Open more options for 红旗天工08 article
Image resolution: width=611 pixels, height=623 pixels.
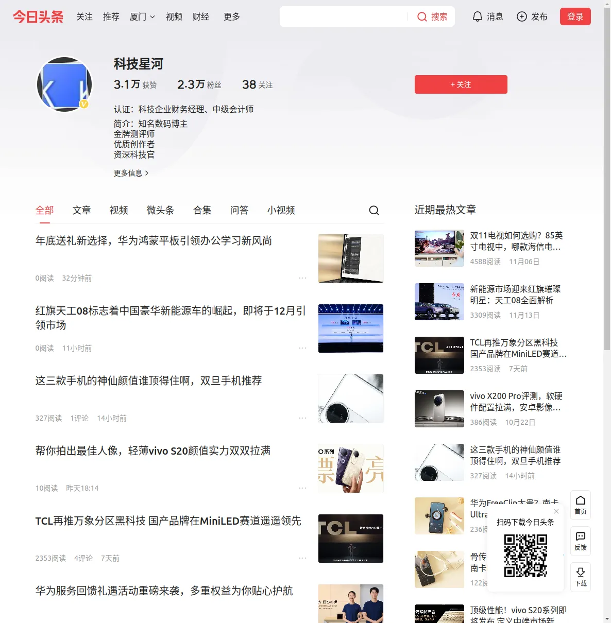click(x=302, y=348)
